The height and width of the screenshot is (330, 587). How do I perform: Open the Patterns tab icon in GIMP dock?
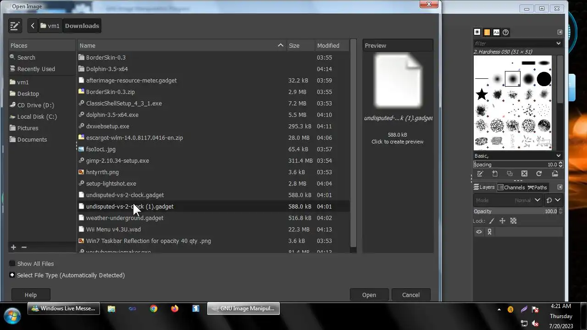pos(487,32)
